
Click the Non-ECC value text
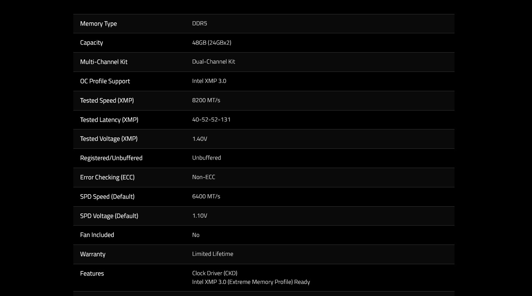tap(204, 177)
